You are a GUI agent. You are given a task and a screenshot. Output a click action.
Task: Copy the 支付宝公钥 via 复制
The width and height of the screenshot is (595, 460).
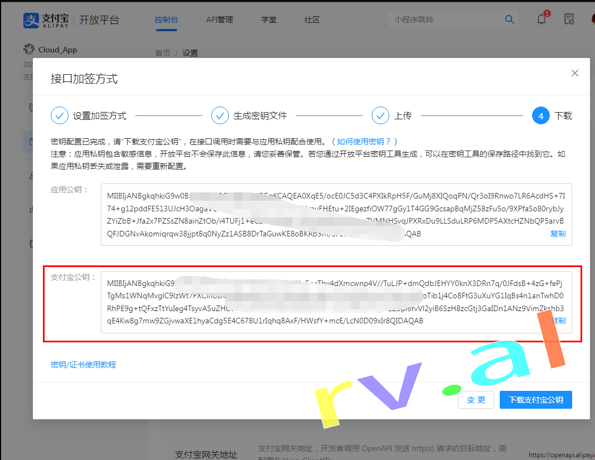click(x=558, y=321)
